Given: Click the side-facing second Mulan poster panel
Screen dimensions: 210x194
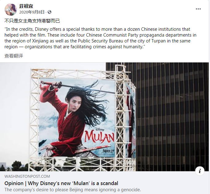Looking at the screenshot, I should pyautogui.click(x=131, y=121).
